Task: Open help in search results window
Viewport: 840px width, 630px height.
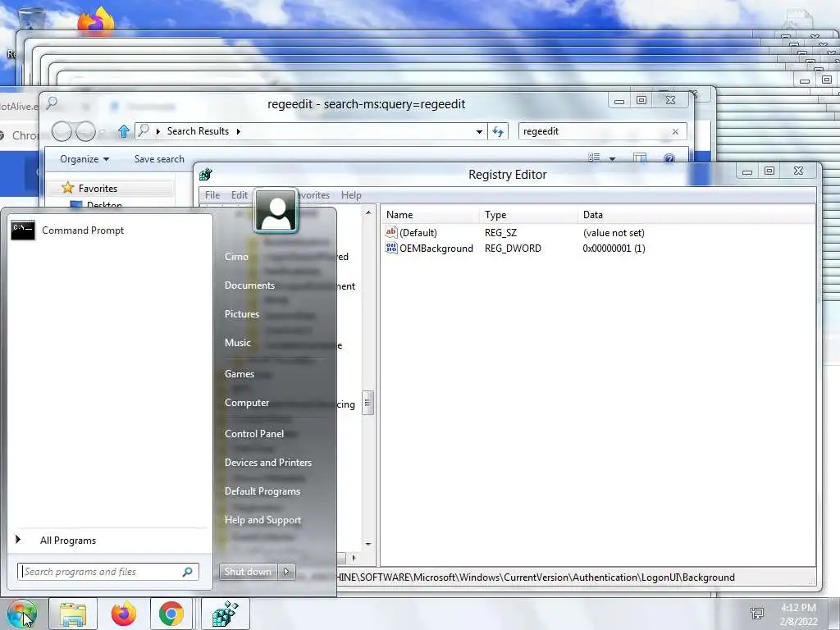Action: pyautogui.click(x=669, y=158)
